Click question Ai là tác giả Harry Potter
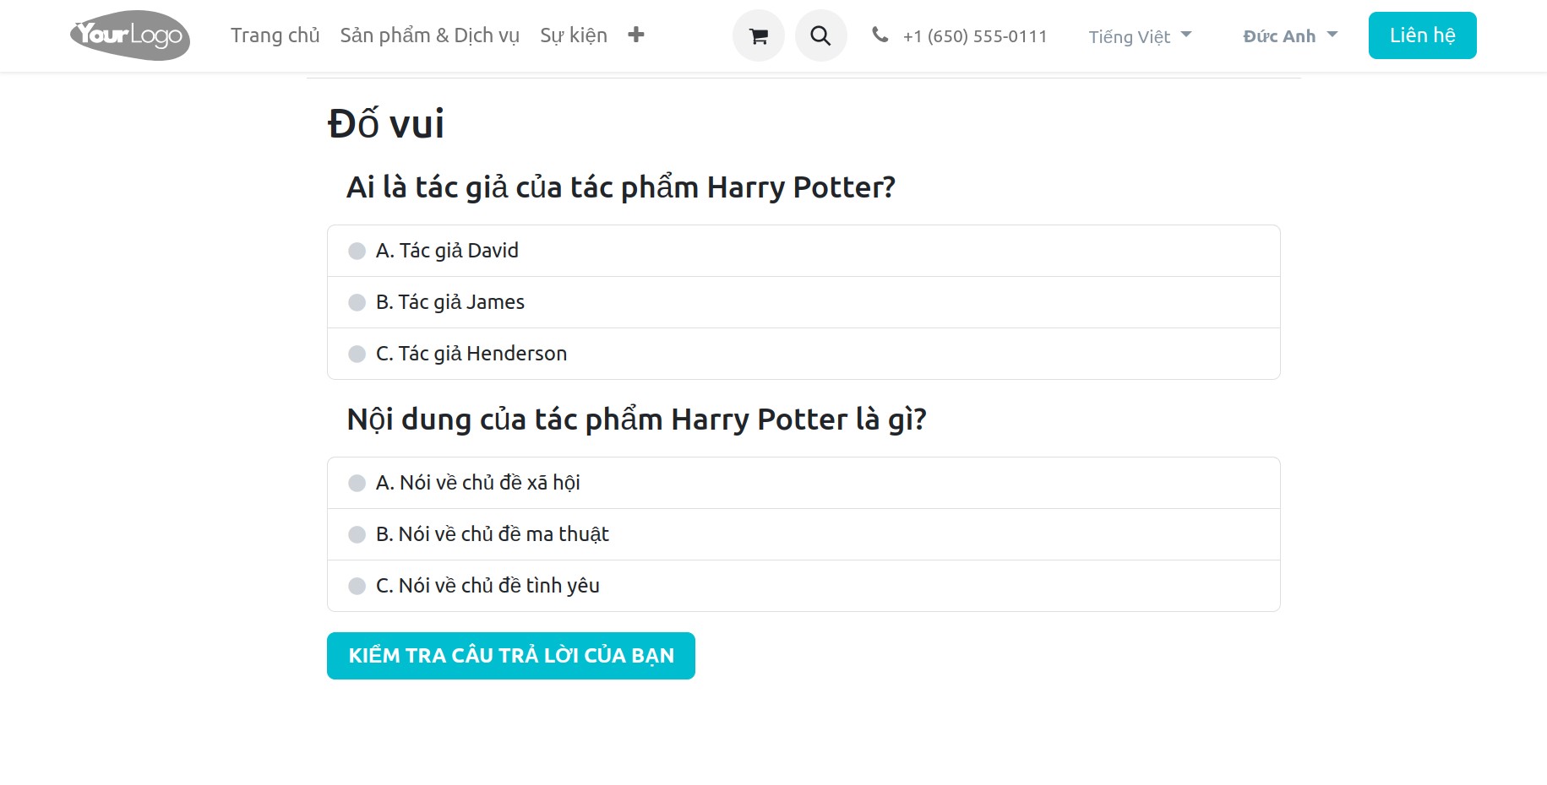 [x=621, y=187]
